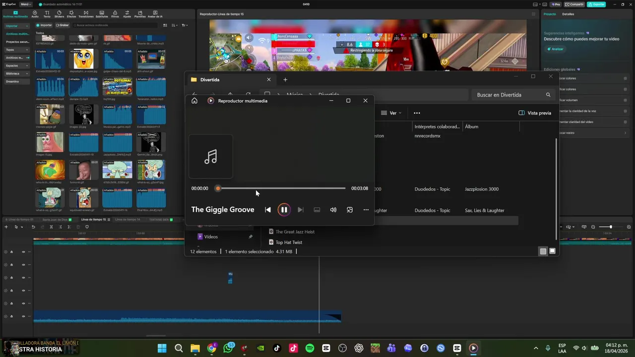Click the undo arrow in timeline toolbar
The height and width of the screenshot is (357, 635).
(33, 227)
